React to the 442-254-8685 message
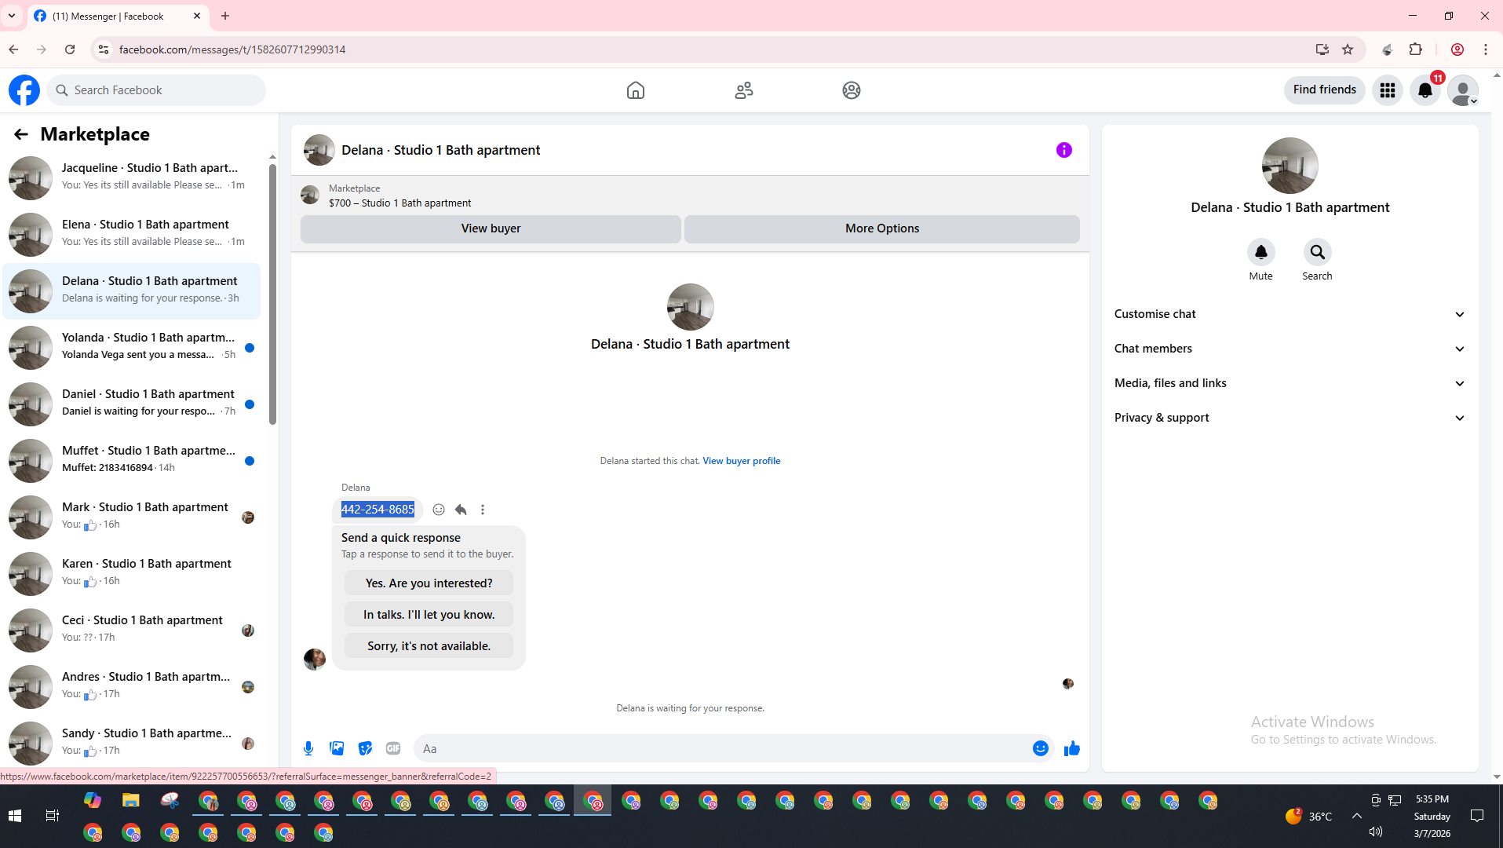The image size is (1503, 848). pyautogui.click(x=439, y=510)
